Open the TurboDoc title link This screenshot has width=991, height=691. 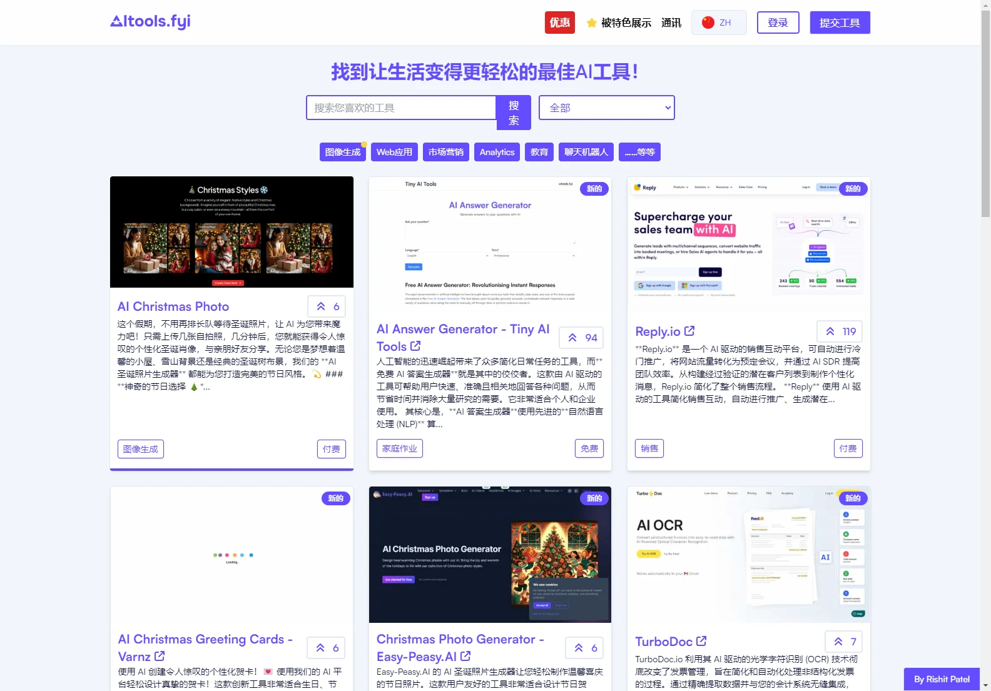click(664, 642)
